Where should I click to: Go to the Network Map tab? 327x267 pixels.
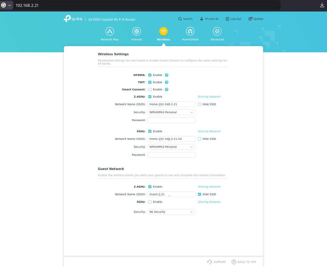click(110, 40)
